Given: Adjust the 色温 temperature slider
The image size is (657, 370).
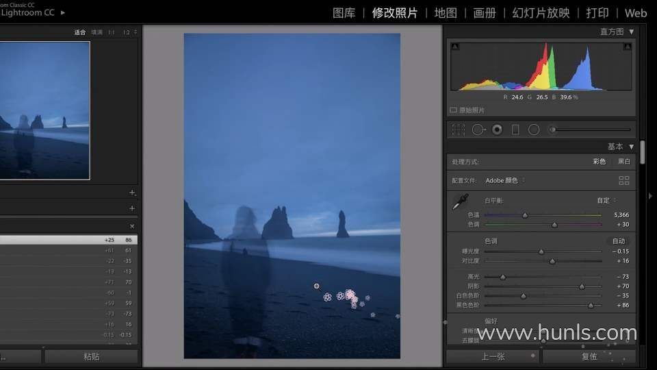Looking at the screenshot, I should [525, 215].
